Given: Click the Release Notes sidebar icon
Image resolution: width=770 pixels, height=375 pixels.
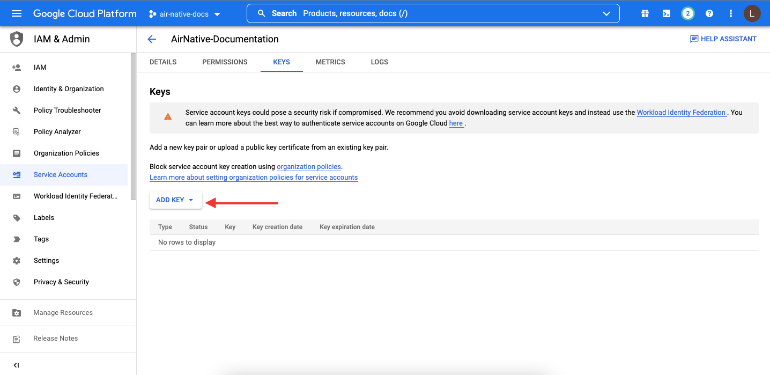Looking at the screenshot, I should [17, 339].
